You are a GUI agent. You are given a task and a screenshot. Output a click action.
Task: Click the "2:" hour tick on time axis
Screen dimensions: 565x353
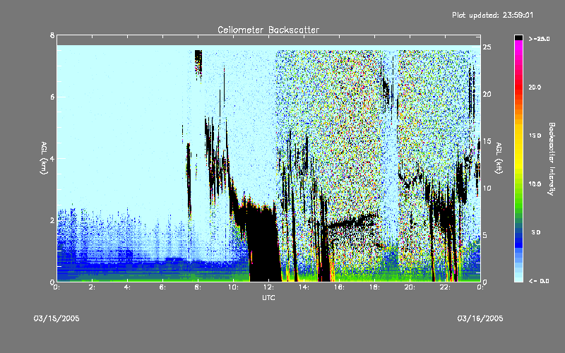93,287
